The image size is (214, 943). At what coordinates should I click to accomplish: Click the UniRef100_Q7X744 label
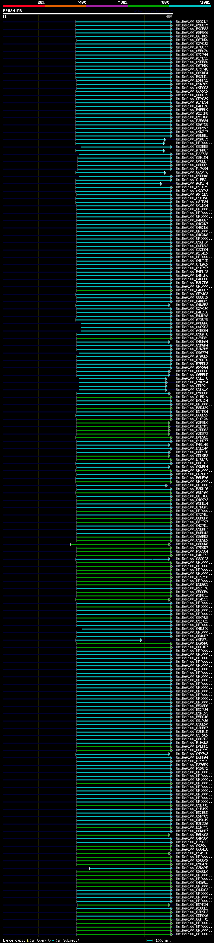point(192,55)
